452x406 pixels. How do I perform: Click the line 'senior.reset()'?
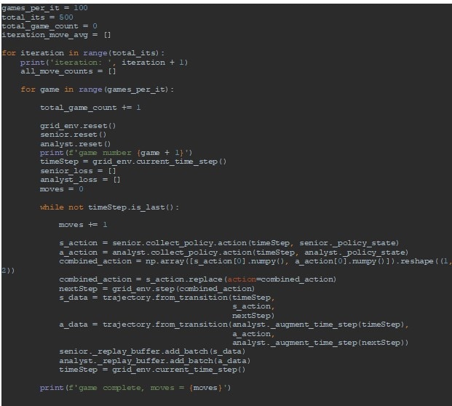pyautogui.click(x=74, y=135)
